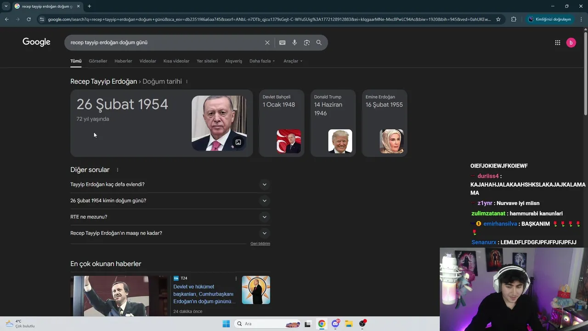Viewport: 588px width, 331px height.
Task: Open weather widget showing 4°C
Action: click(x=20, y=324)
